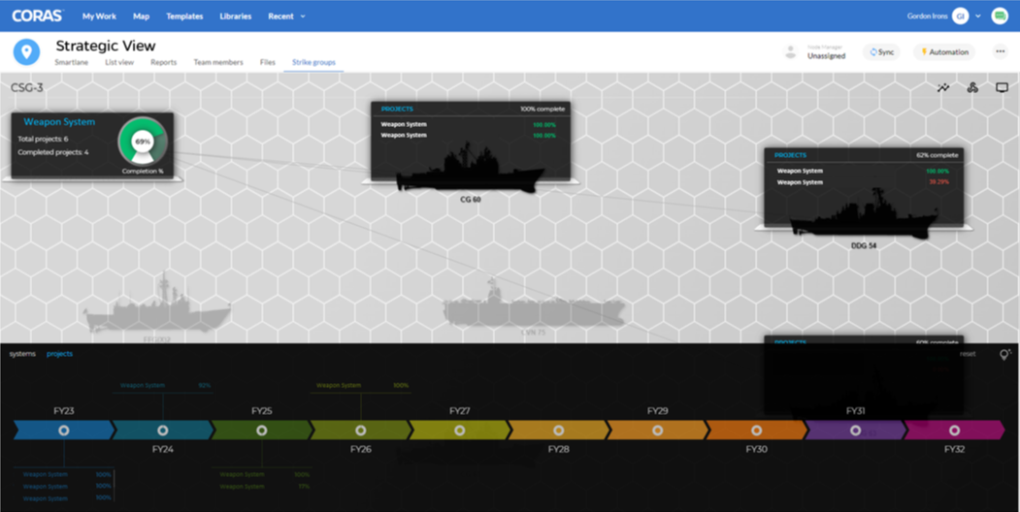
Task: Click the Unassigned node manager value
Action: coord(826,56)
